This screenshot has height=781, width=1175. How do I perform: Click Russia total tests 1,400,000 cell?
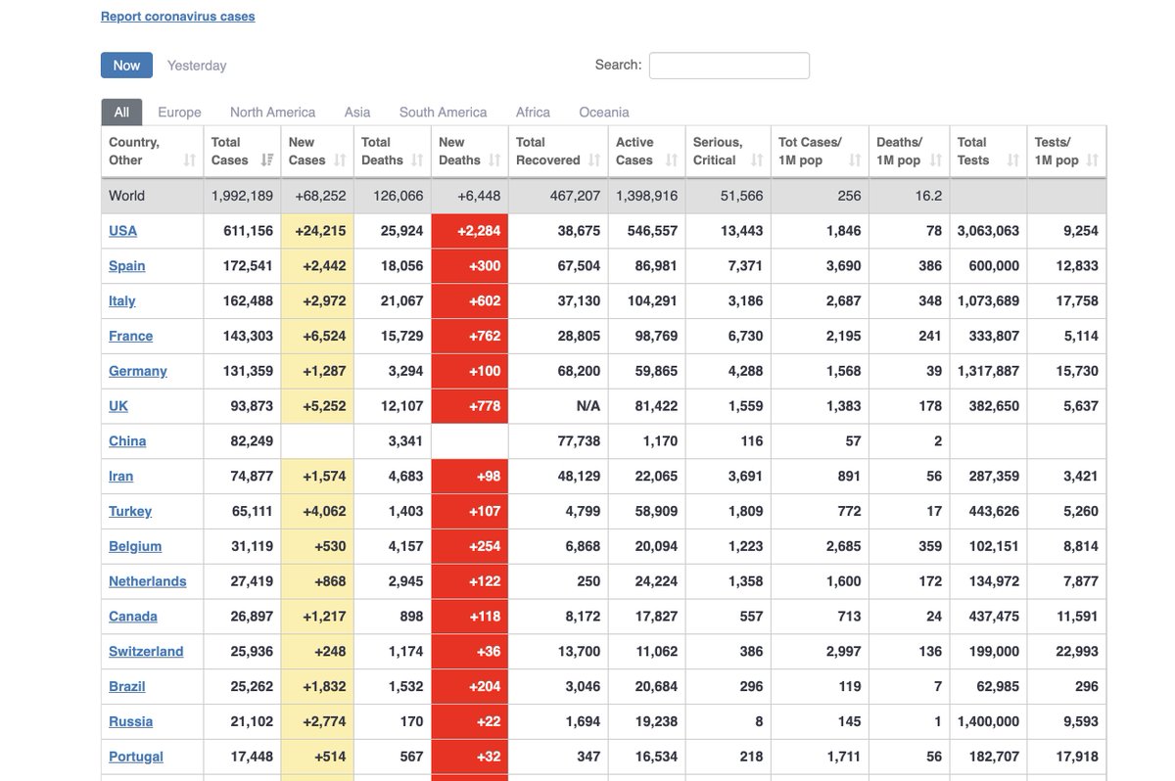[989, 721]
